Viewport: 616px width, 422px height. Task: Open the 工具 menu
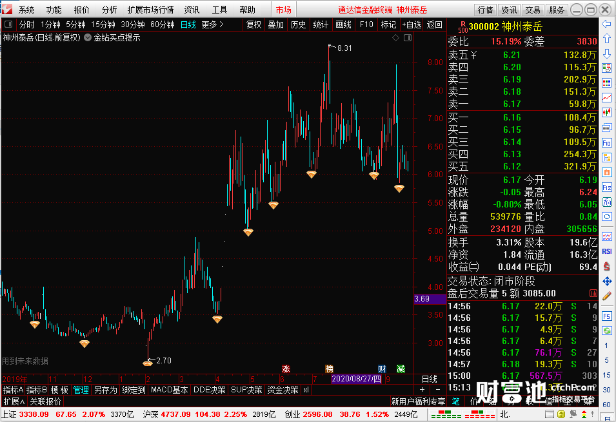point(219,10)
